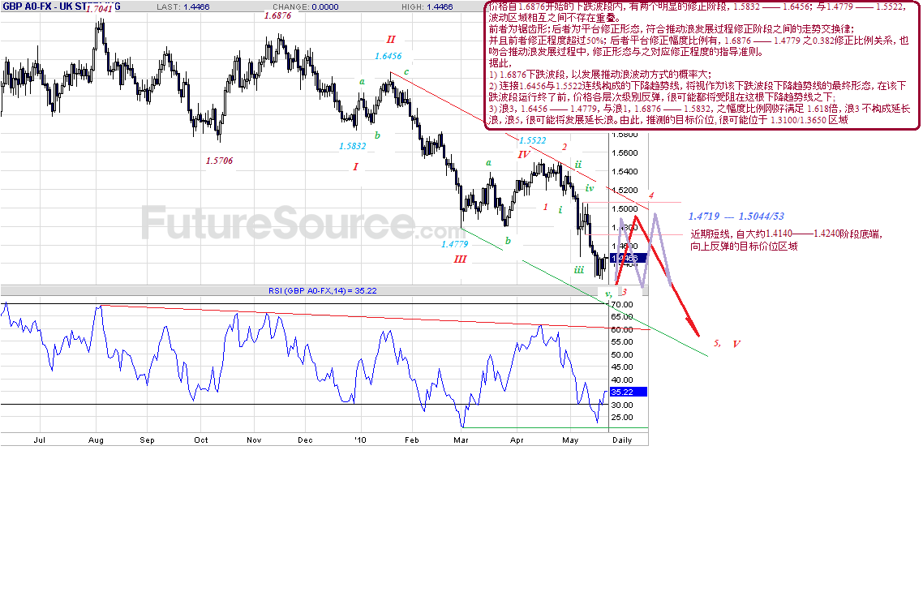Click the red-bordered Chinese analysis text box

702,66
